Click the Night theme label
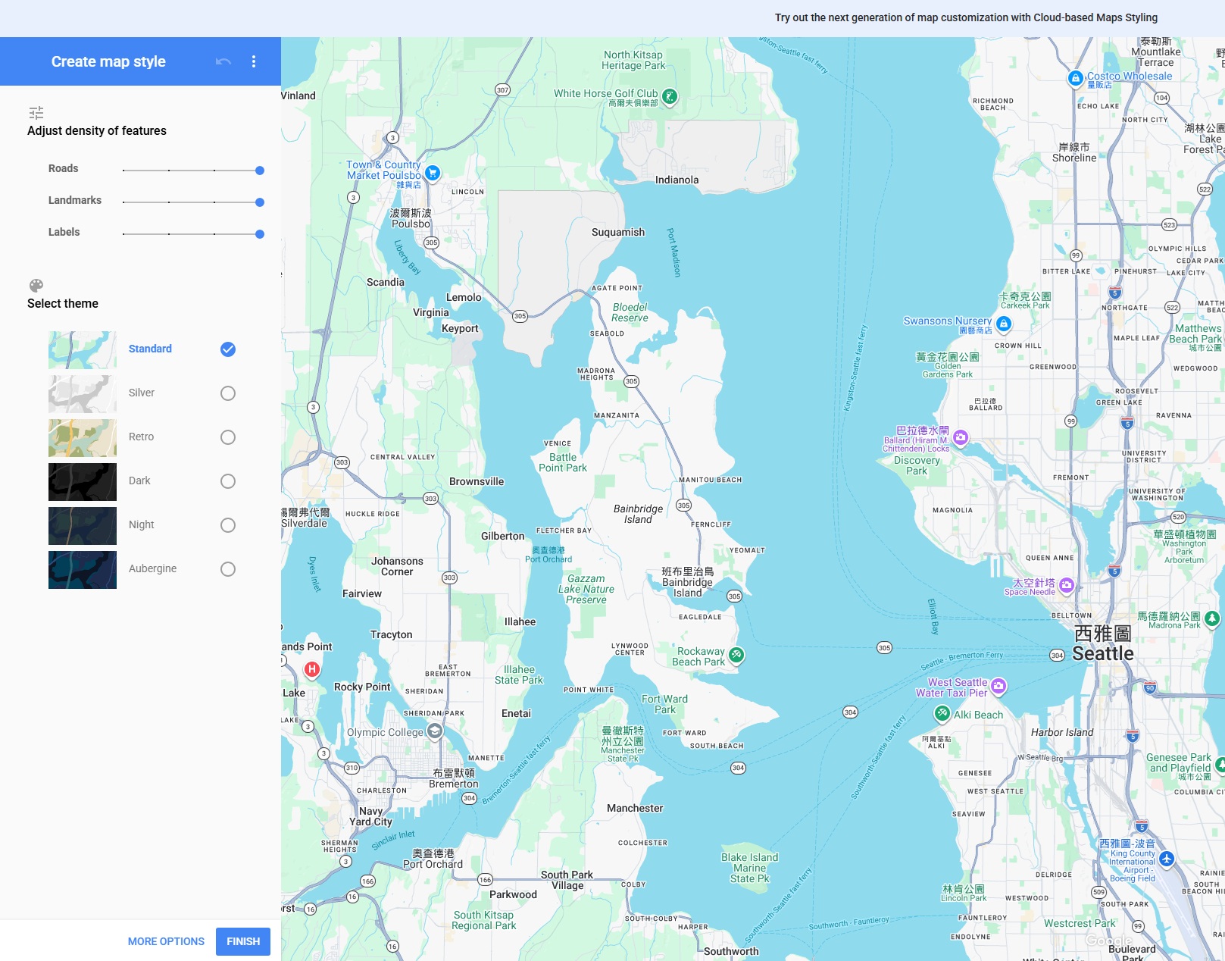The height and width of the screenshot is (961, 1225). click(x=141, y=524)
